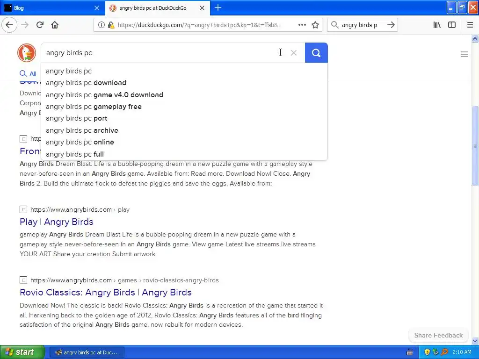Screen dimensions: 479x359
Task: Select the All results tab
Action: click(28, 73)
